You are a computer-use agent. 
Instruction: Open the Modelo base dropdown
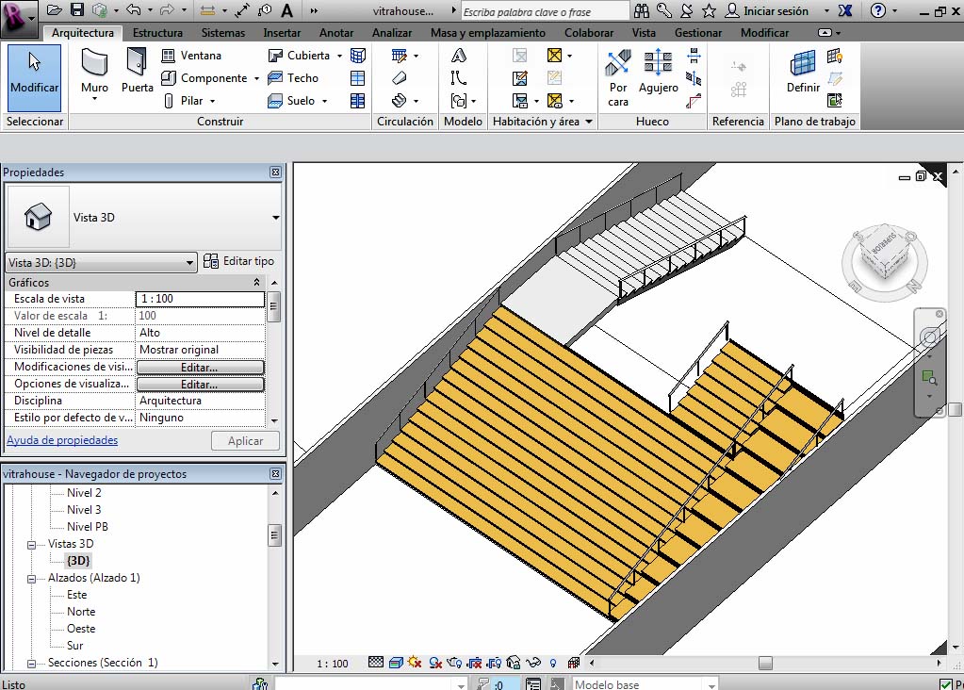711,684
